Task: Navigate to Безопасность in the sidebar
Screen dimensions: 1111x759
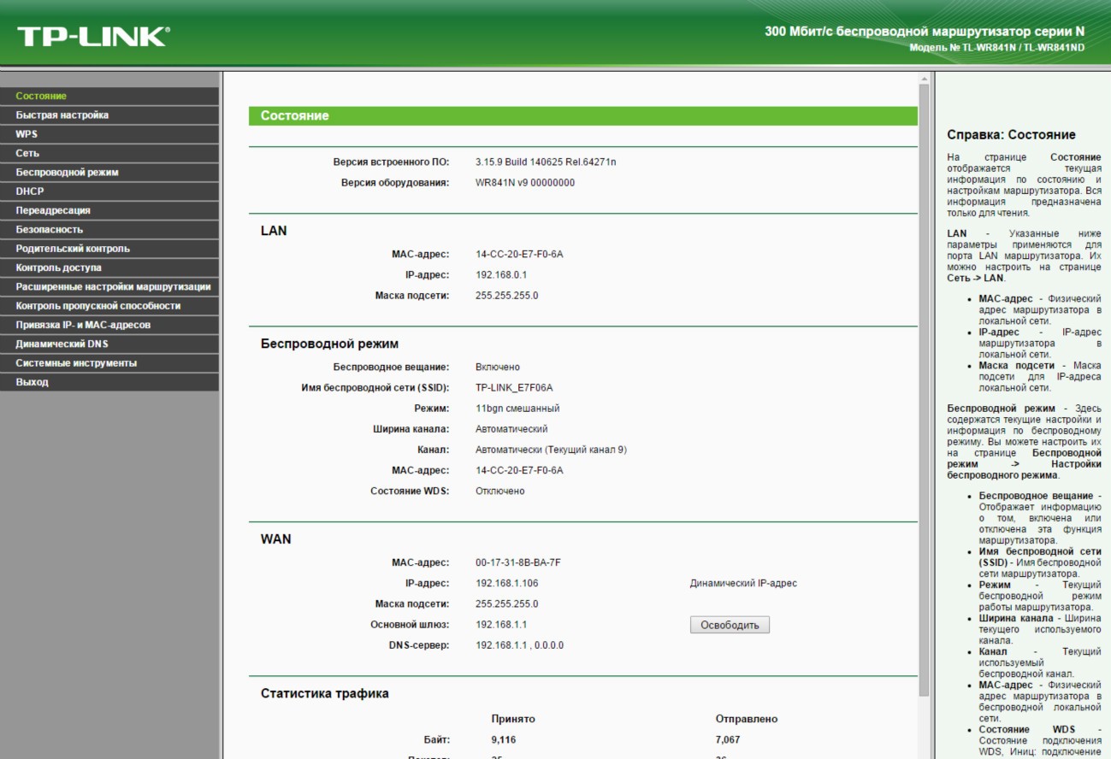Action: [50, 229]
